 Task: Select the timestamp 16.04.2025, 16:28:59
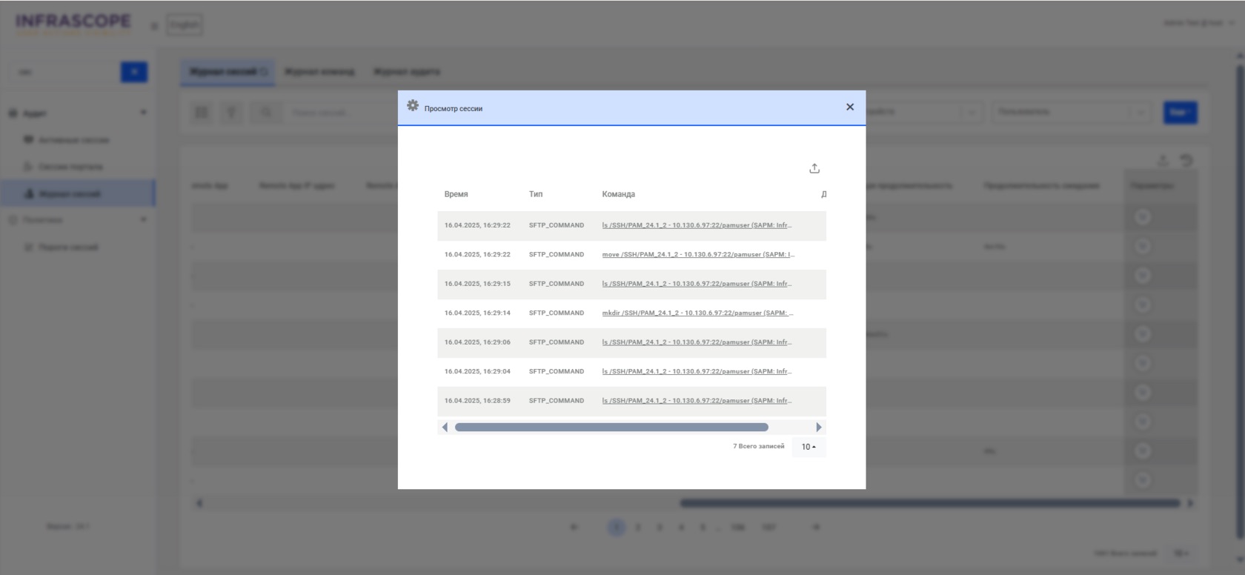(477, 401)
